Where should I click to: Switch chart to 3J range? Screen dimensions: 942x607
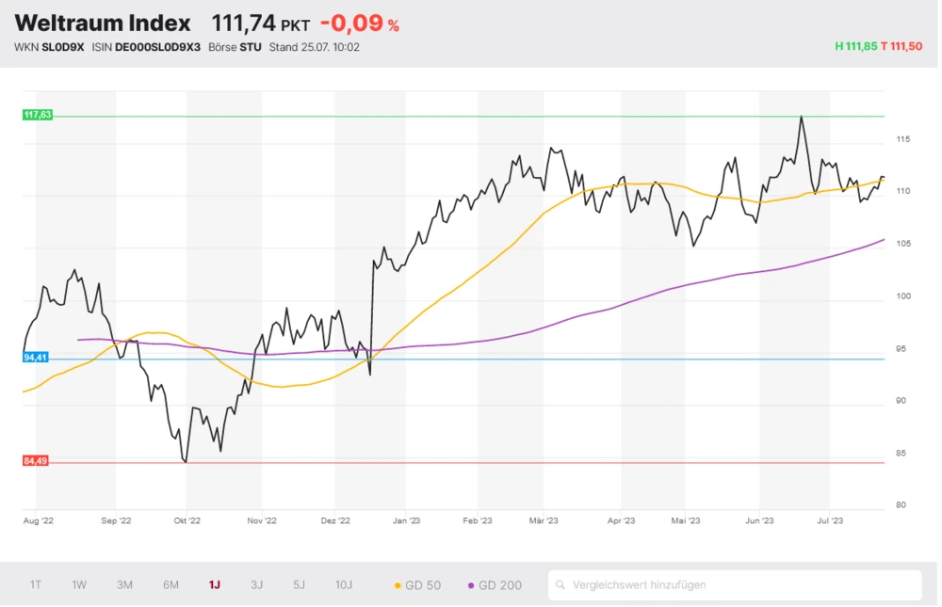(x=257, y=585)
